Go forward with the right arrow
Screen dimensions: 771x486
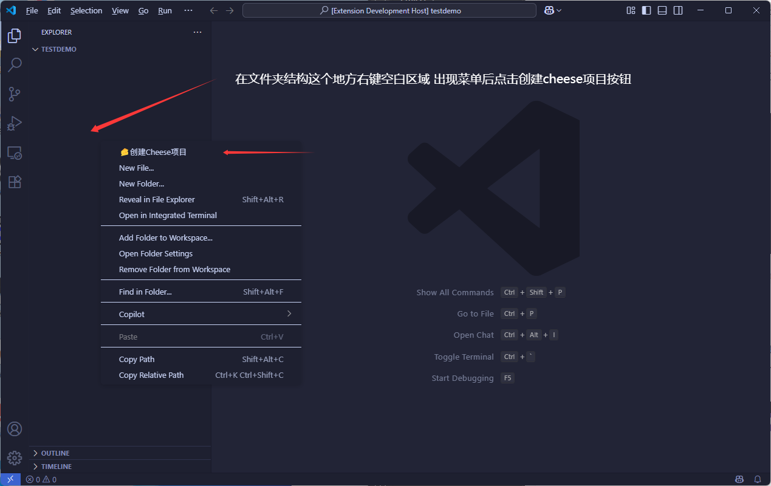click(x=229, y=10)
